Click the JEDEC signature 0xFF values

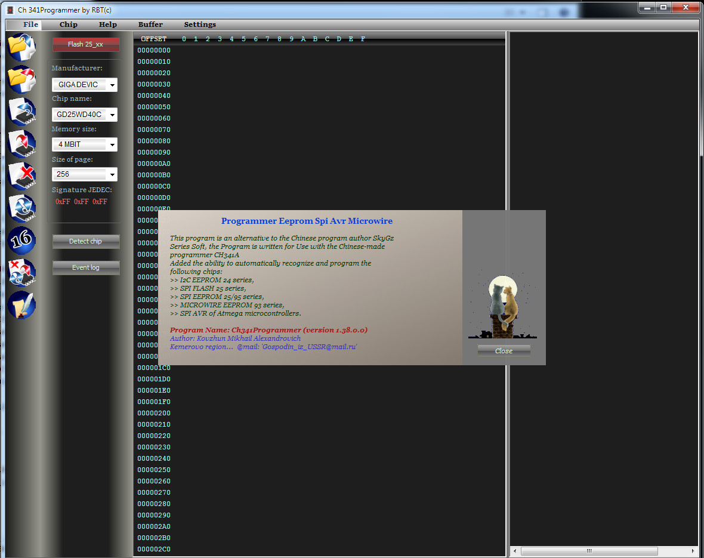coord(81,202)
